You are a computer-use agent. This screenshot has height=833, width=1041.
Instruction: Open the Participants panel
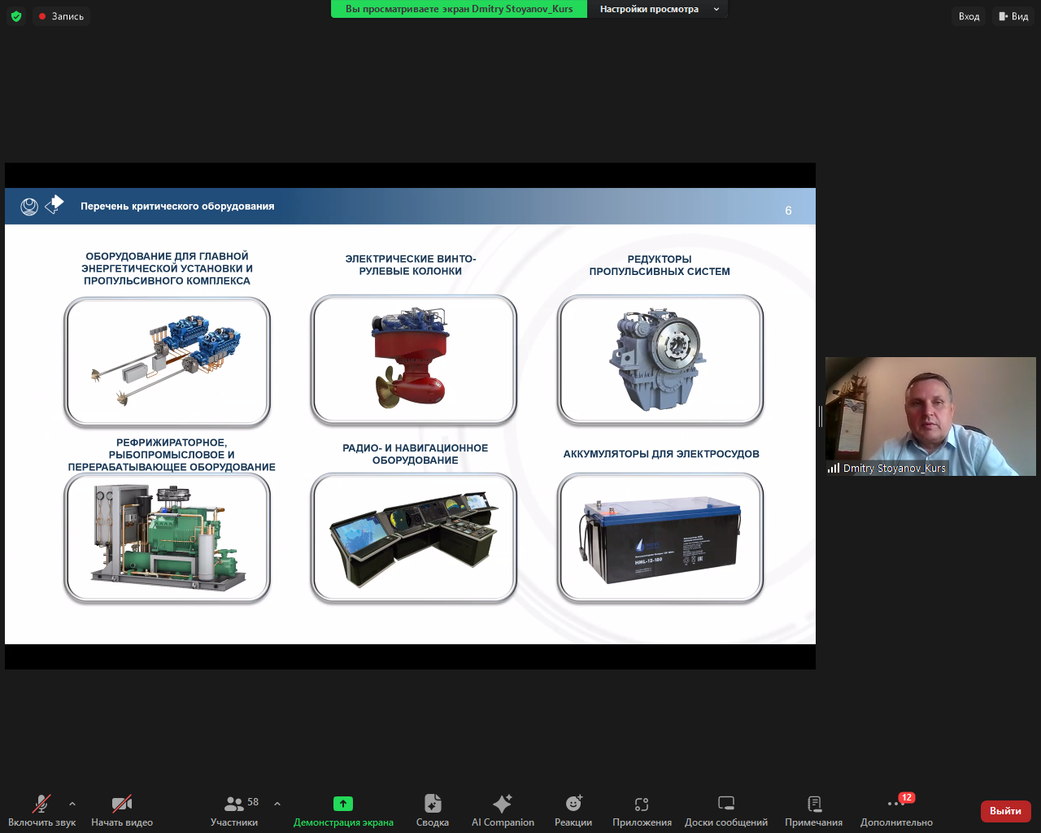point(234,810)
